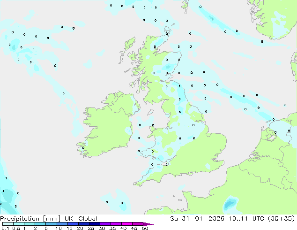297x230 pixels.
Task: Select the 1–2 mm legend swatch
Action: (30, 224)
